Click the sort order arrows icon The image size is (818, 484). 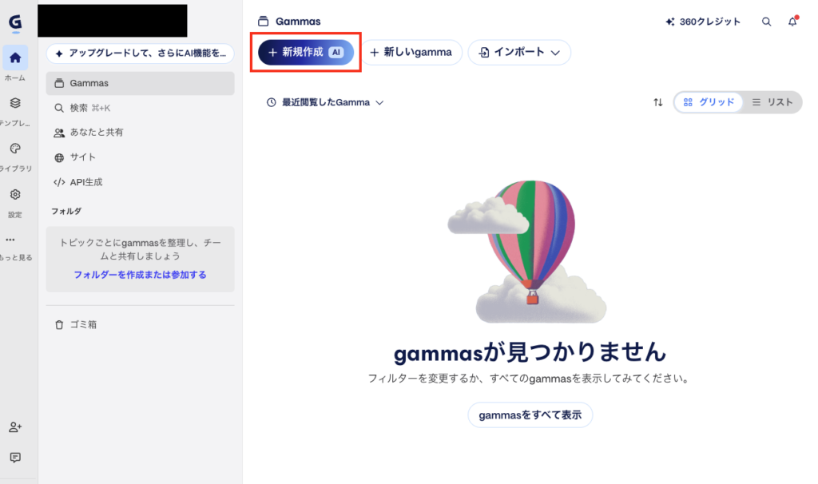(x=658, y=102)
